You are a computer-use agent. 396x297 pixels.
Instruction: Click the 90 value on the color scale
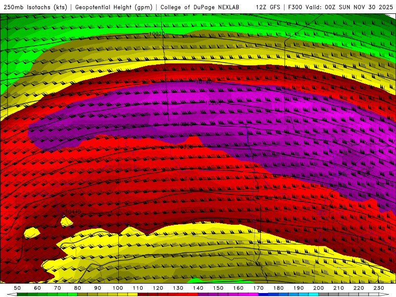tap(98, 288)
